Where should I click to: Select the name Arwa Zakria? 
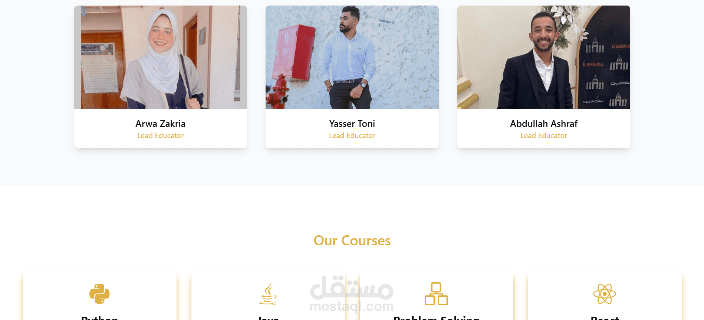pyautogui.click(x=161, y=124)
